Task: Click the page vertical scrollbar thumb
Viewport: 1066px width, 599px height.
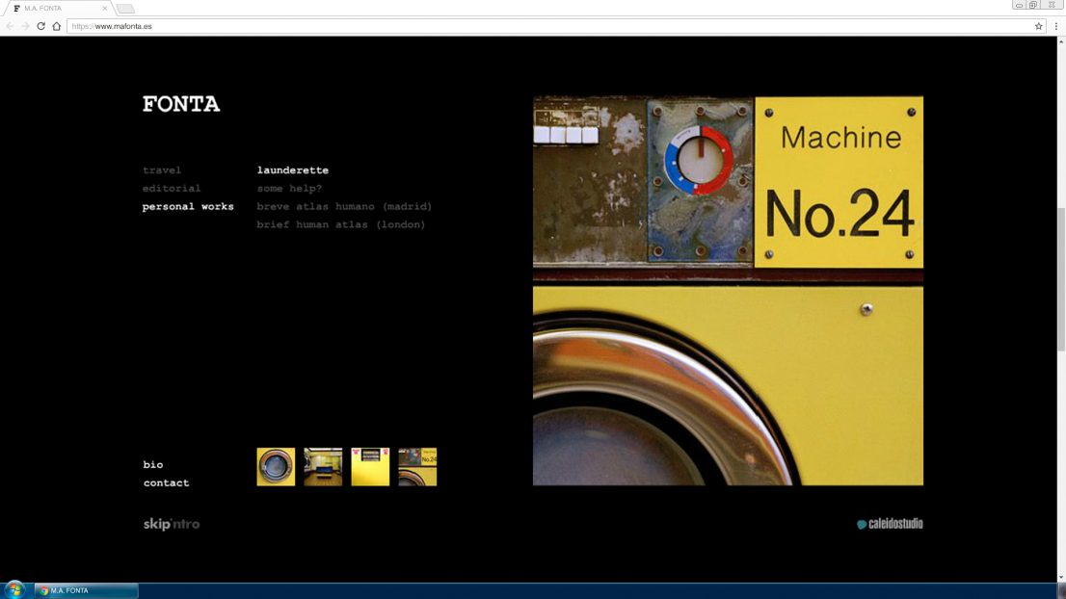Action: pyautogui.click(x=1061, y=280)
